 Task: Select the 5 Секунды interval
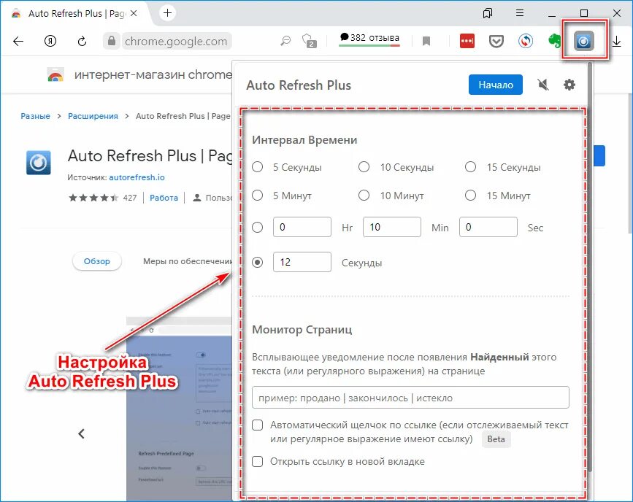(x=258, y=167)
